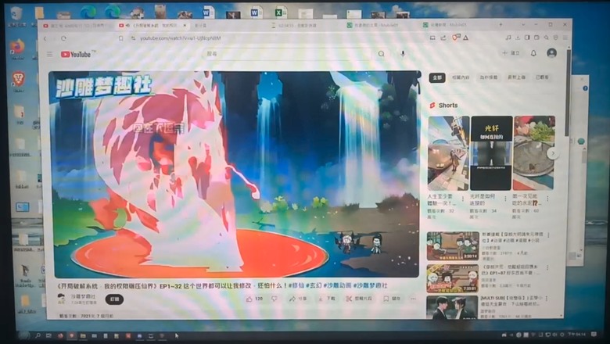Open the Firefox desktop shortcut
The width and height of the screenshot is (610, 344).
click(x=16, y=47)
